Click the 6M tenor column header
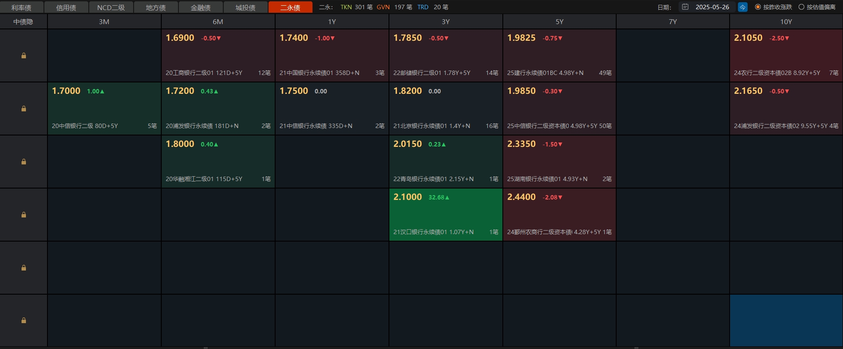This screenshot has height=349, width=843. [218, 21]
